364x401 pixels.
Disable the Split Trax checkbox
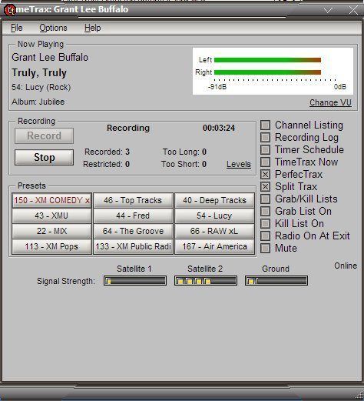point(265,187)
